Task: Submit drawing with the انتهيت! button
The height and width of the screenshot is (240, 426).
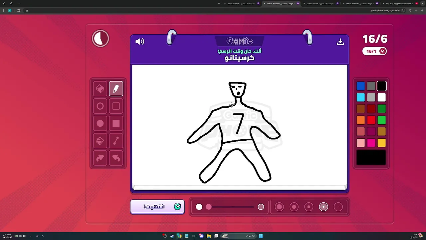Action: click(157, 207)
